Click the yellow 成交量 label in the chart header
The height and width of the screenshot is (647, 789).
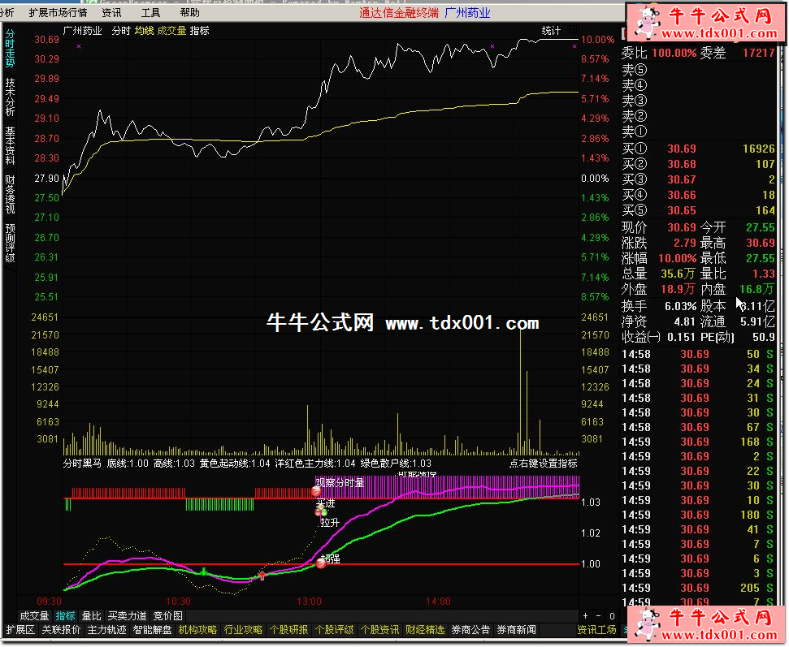171,31
